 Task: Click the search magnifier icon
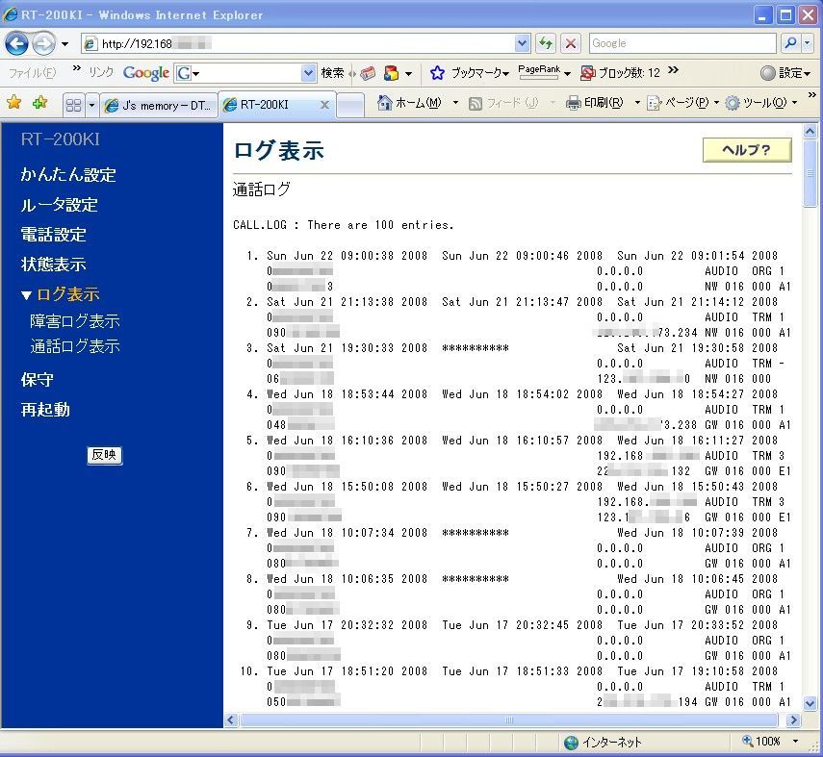pyautogui.click(x=789, y=43)
